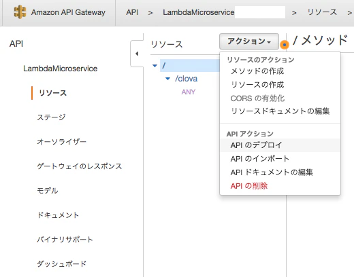
Task: Open モデル in the sidebar
Action: 48,191
